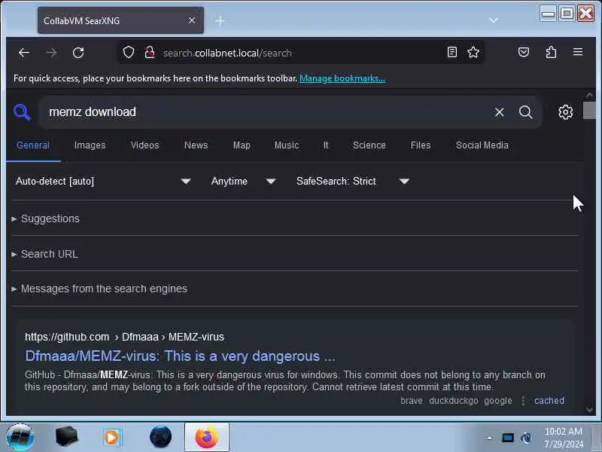This screenshot has width=602, height=452.
Task: Open the Pocket save icon
Action: [x=524, y=52]
